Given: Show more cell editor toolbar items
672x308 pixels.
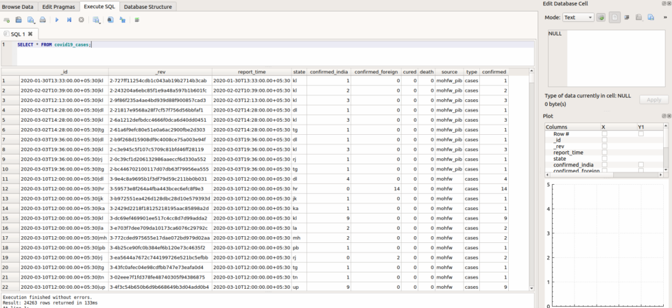Looking at the screenshot, I should 666,18.
